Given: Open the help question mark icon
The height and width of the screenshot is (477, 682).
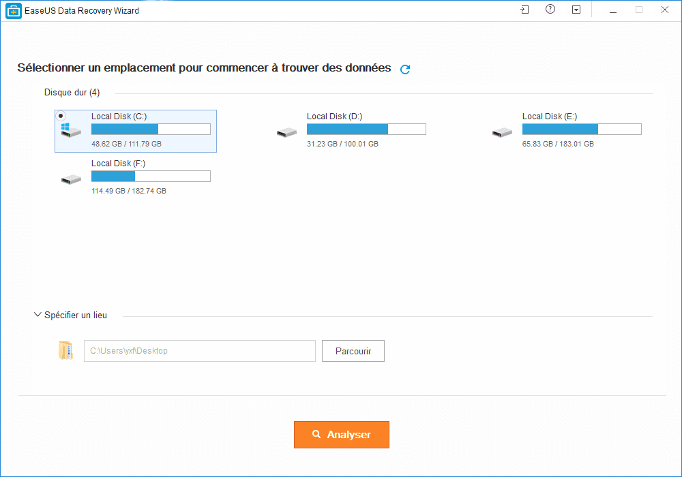Looking at the screenshot, I should click(550, 9).
